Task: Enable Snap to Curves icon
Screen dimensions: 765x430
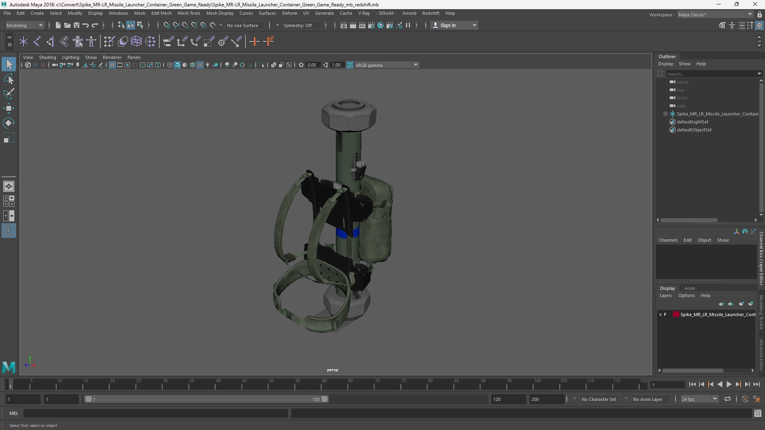Action: click(x=176, y=25)
